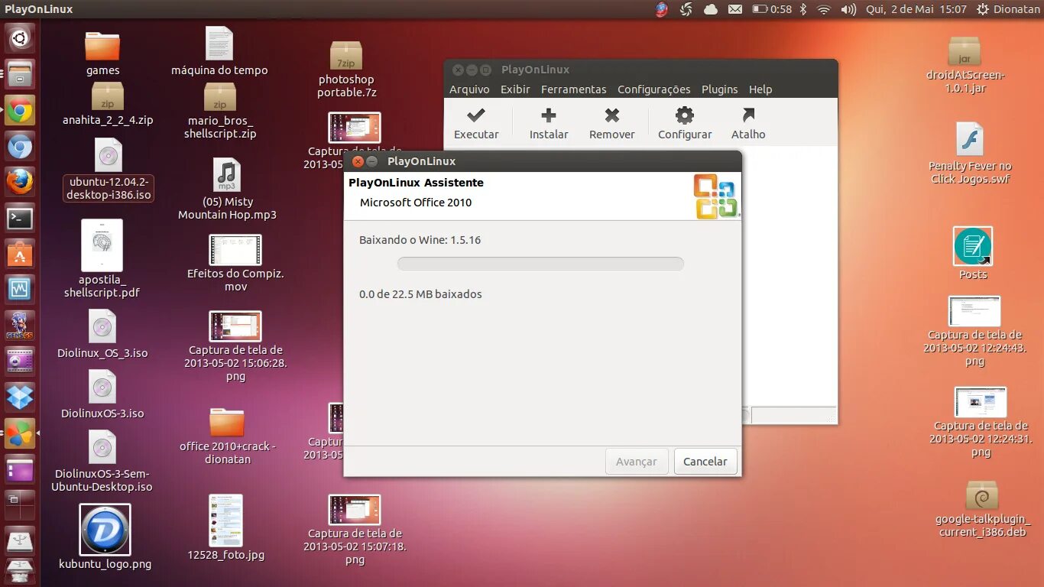
Task: Select 12528_foto.jpg on desktop
Action: point(225,528)
